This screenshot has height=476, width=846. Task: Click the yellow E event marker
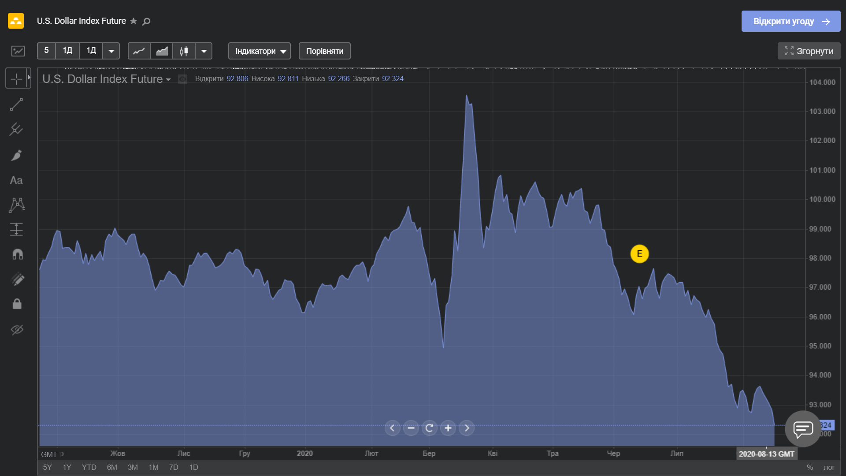[639, 254]
